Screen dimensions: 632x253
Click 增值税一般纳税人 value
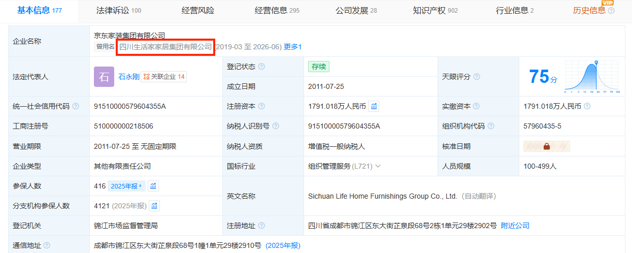tap(337, 146)
